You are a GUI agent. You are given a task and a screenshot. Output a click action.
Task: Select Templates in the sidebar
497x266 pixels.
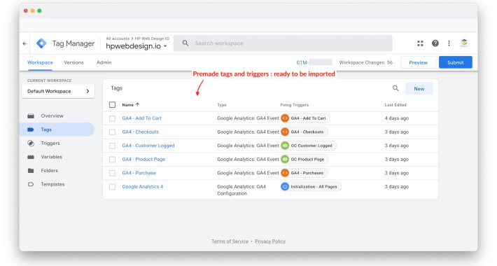52,184
